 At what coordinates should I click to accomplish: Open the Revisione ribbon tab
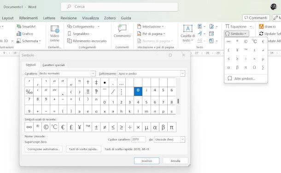[69, 18]
